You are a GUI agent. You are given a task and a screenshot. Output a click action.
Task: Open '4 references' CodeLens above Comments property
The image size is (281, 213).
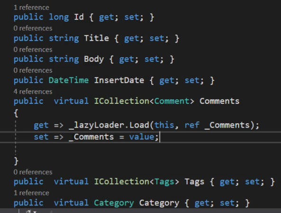pyautogui.click(x=33, y=92)
